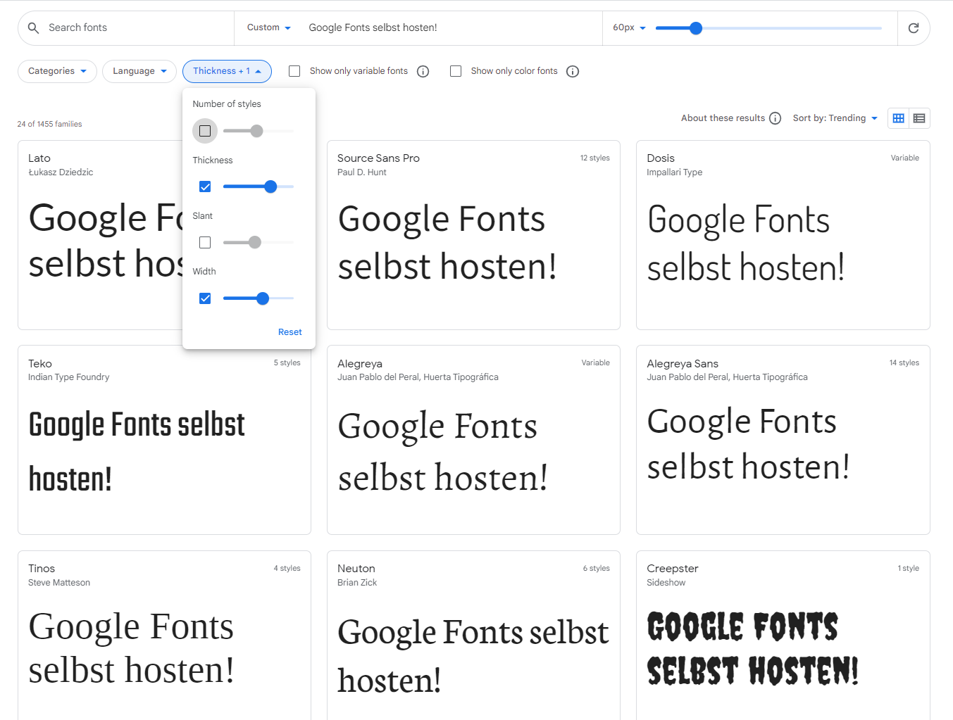The width and height of the screenshot is (953, 720).
Task: Open Sort by: Trending dropdown
Action: (835, 118)
